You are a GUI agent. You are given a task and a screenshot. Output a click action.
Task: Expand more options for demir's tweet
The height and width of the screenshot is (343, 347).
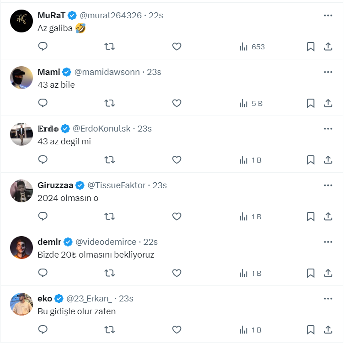(328, 242)
